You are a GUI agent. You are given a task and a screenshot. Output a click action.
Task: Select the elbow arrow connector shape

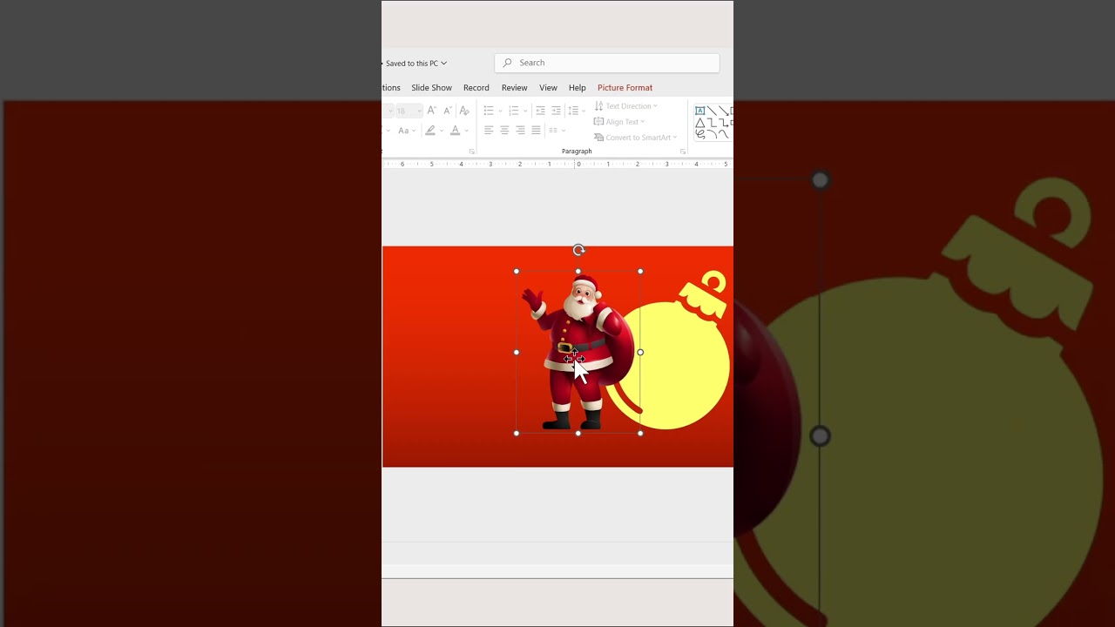(725, 123)
